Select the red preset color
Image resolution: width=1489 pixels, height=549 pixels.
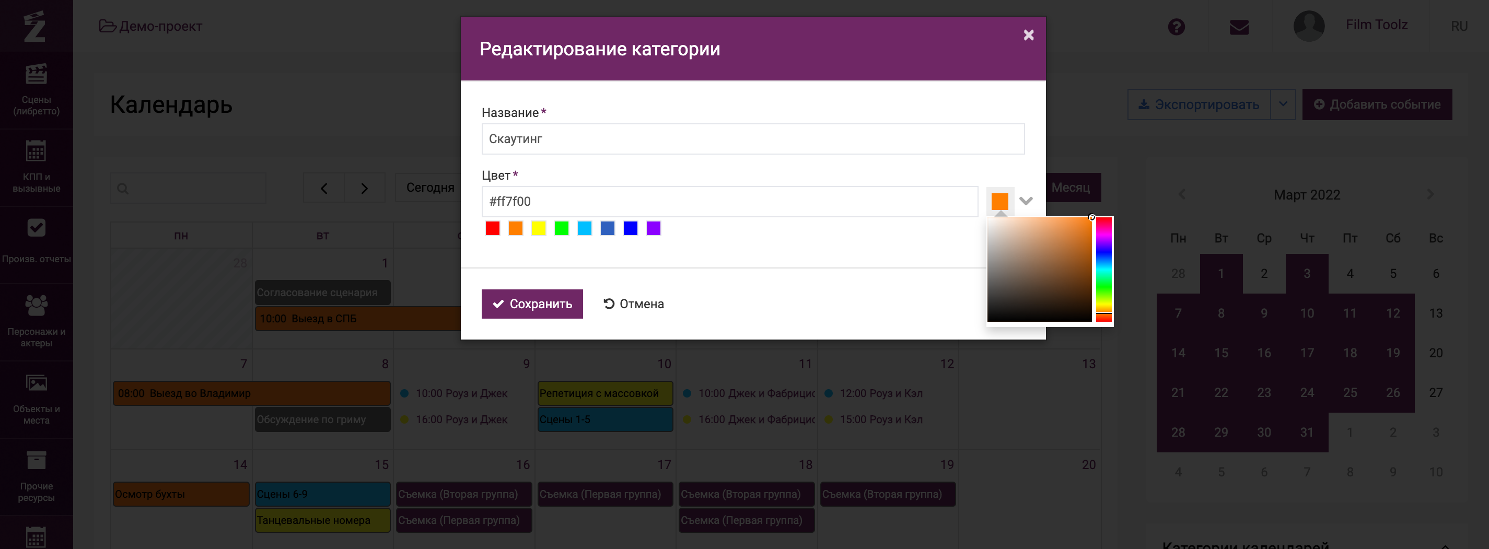[x=493, y=228]
